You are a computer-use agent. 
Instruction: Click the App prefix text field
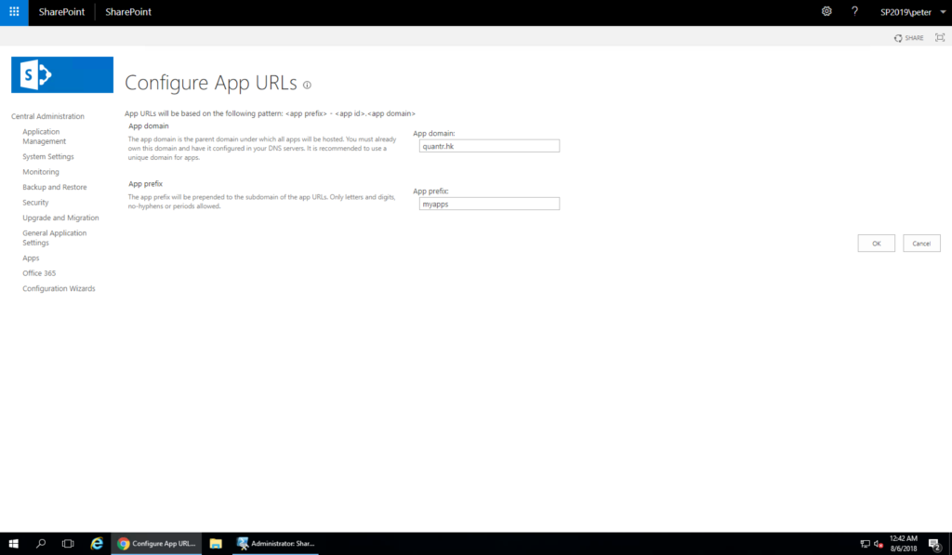[x=489, y=204]
